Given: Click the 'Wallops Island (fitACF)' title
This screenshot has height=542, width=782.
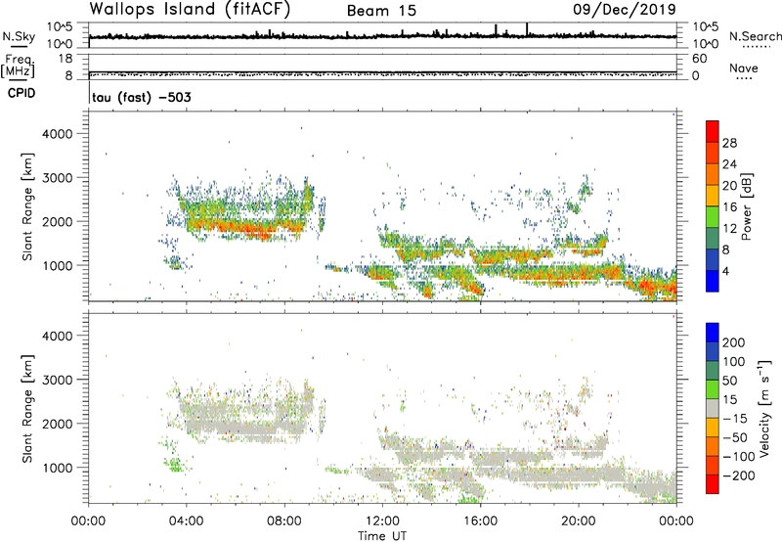Looking at the screenshot, I should 190,9.
